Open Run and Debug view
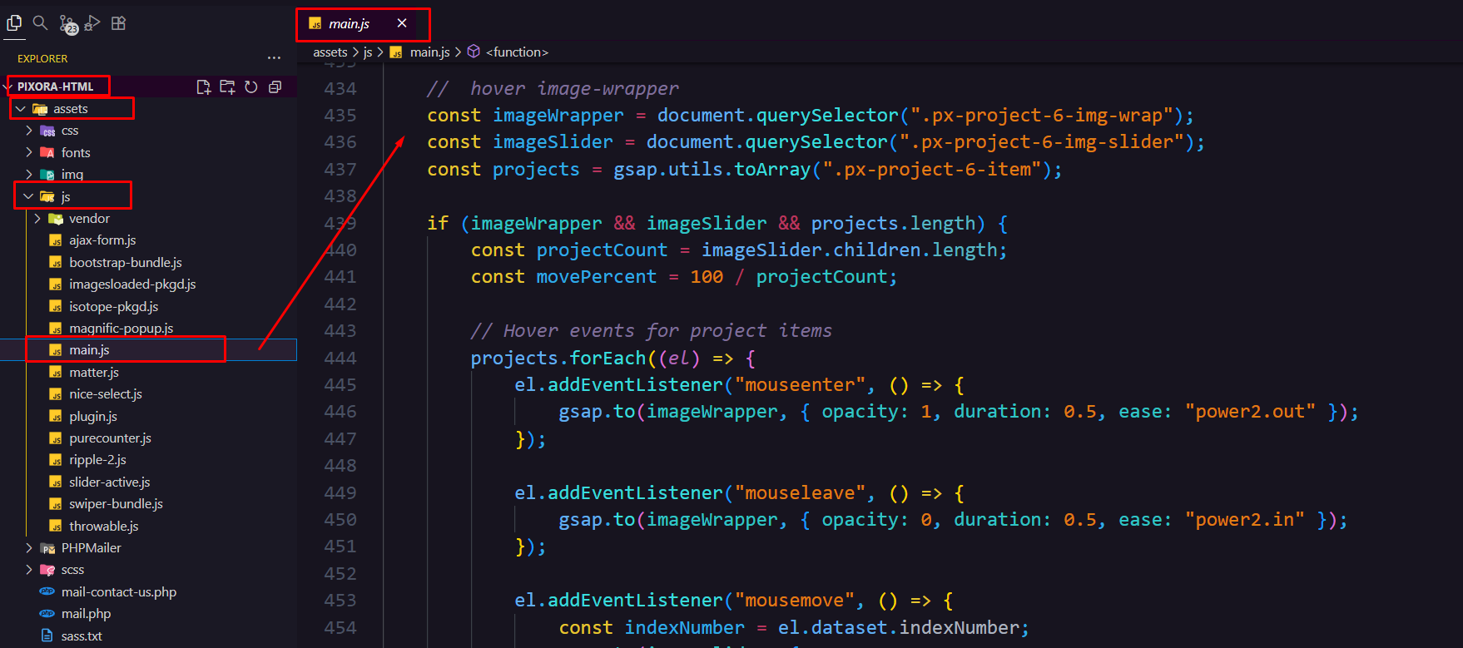Image resolution: width=1463 pixels, height=648 pixels. (x=92, y=23)
